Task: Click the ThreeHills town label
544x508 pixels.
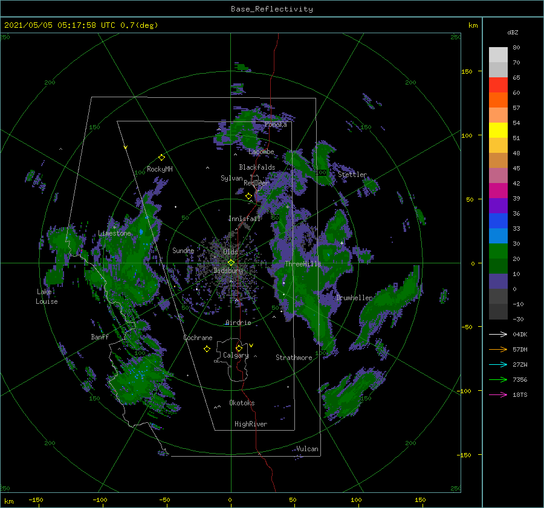Action: tap(303, 264)
